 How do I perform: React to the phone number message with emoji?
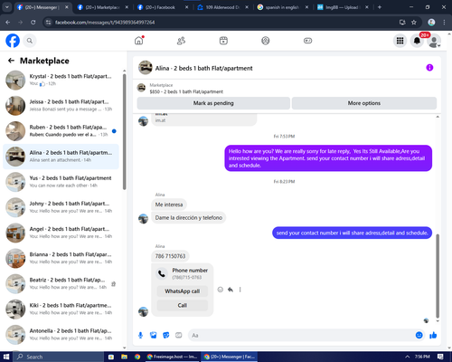[221, 290]
